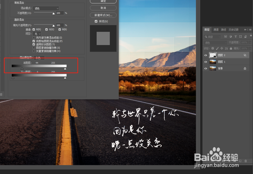The width and height of the screenshot is (253, 174).
Task: Open 挖空 dropdown showing 无
Action: (37, 34)
